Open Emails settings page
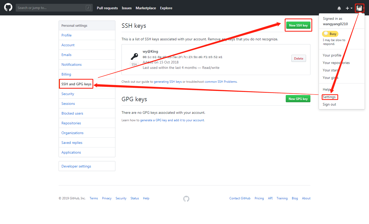Screen dimensions: 369x224 (x=87, y=55)
